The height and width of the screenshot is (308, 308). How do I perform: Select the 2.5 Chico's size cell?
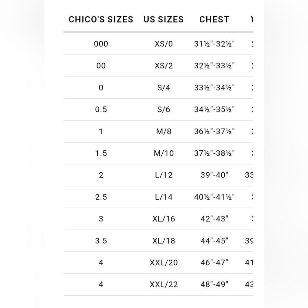(x=101, y=197)
